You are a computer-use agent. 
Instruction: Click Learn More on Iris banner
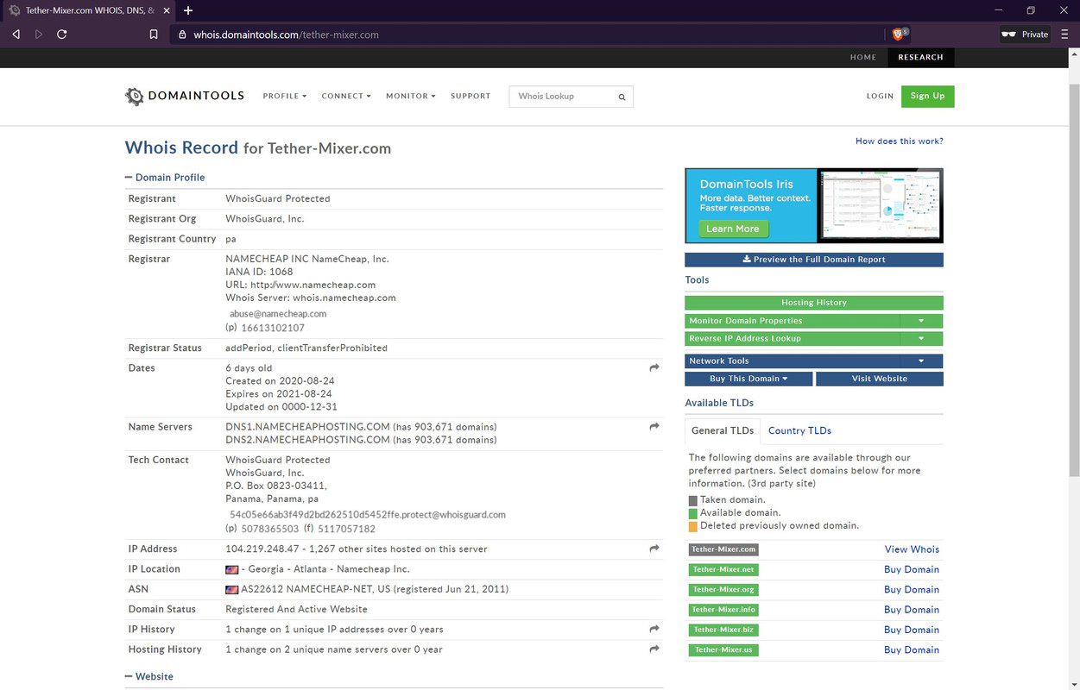point(732,229)
